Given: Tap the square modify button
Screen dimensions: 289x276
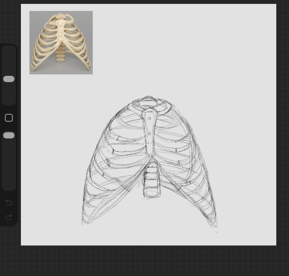Looking at the screenshot, I should [9, 118].
